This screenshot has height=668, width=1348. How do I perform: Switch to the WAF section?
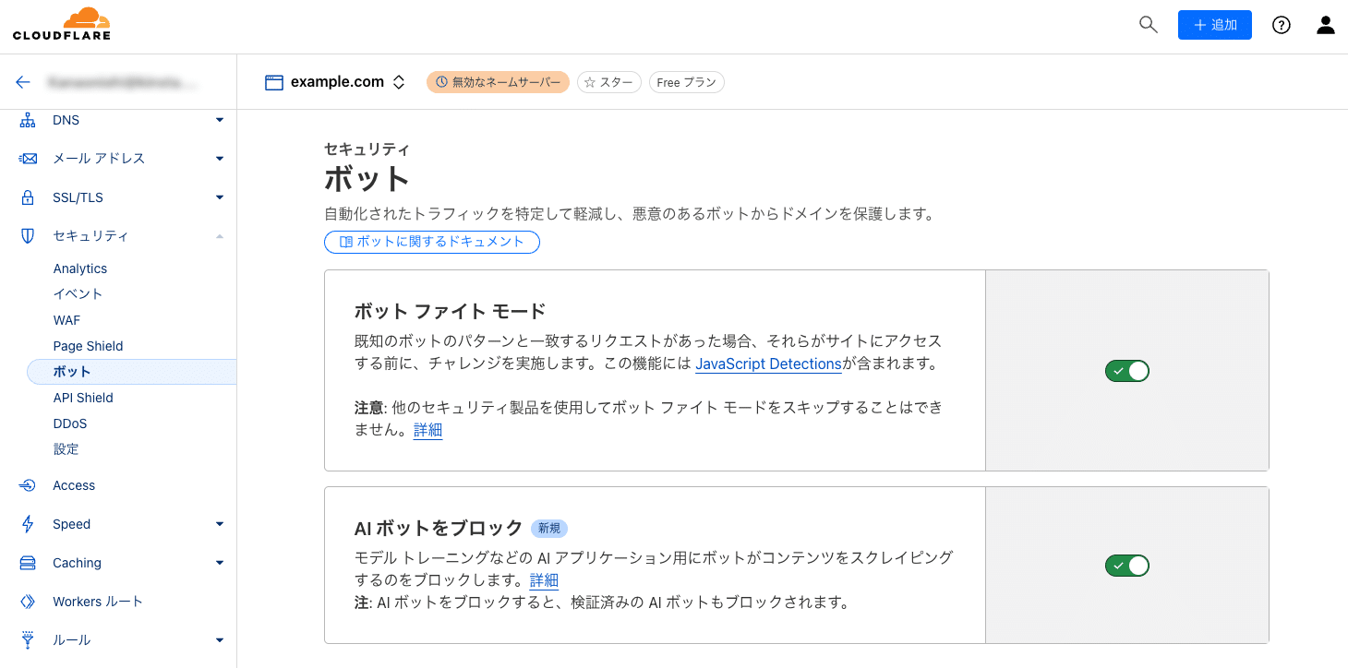click(x=66, y=319)
